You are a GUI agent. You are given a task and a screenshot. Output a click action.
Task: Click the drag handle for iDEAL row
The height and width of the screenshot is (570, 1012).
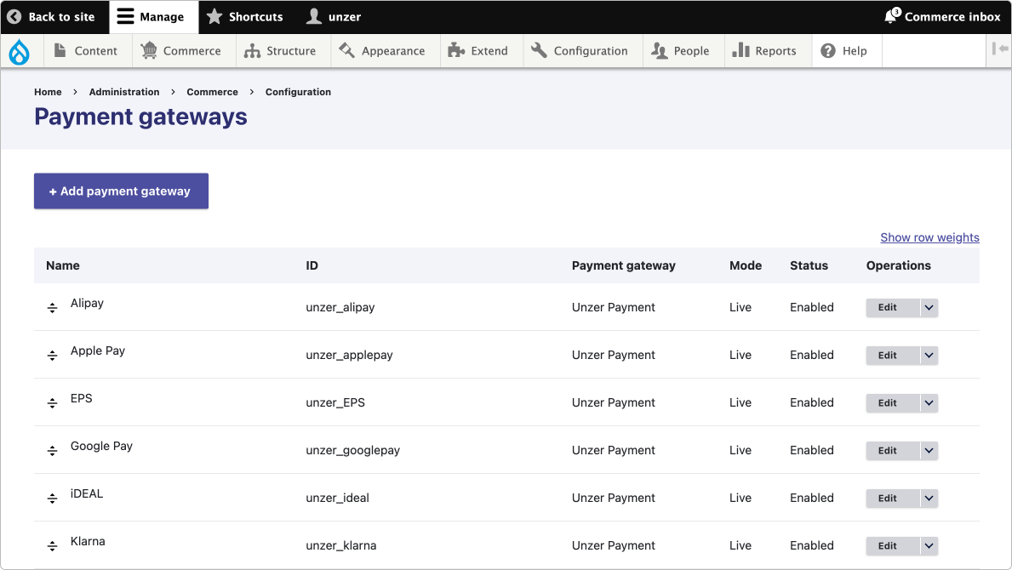(52, 499)
